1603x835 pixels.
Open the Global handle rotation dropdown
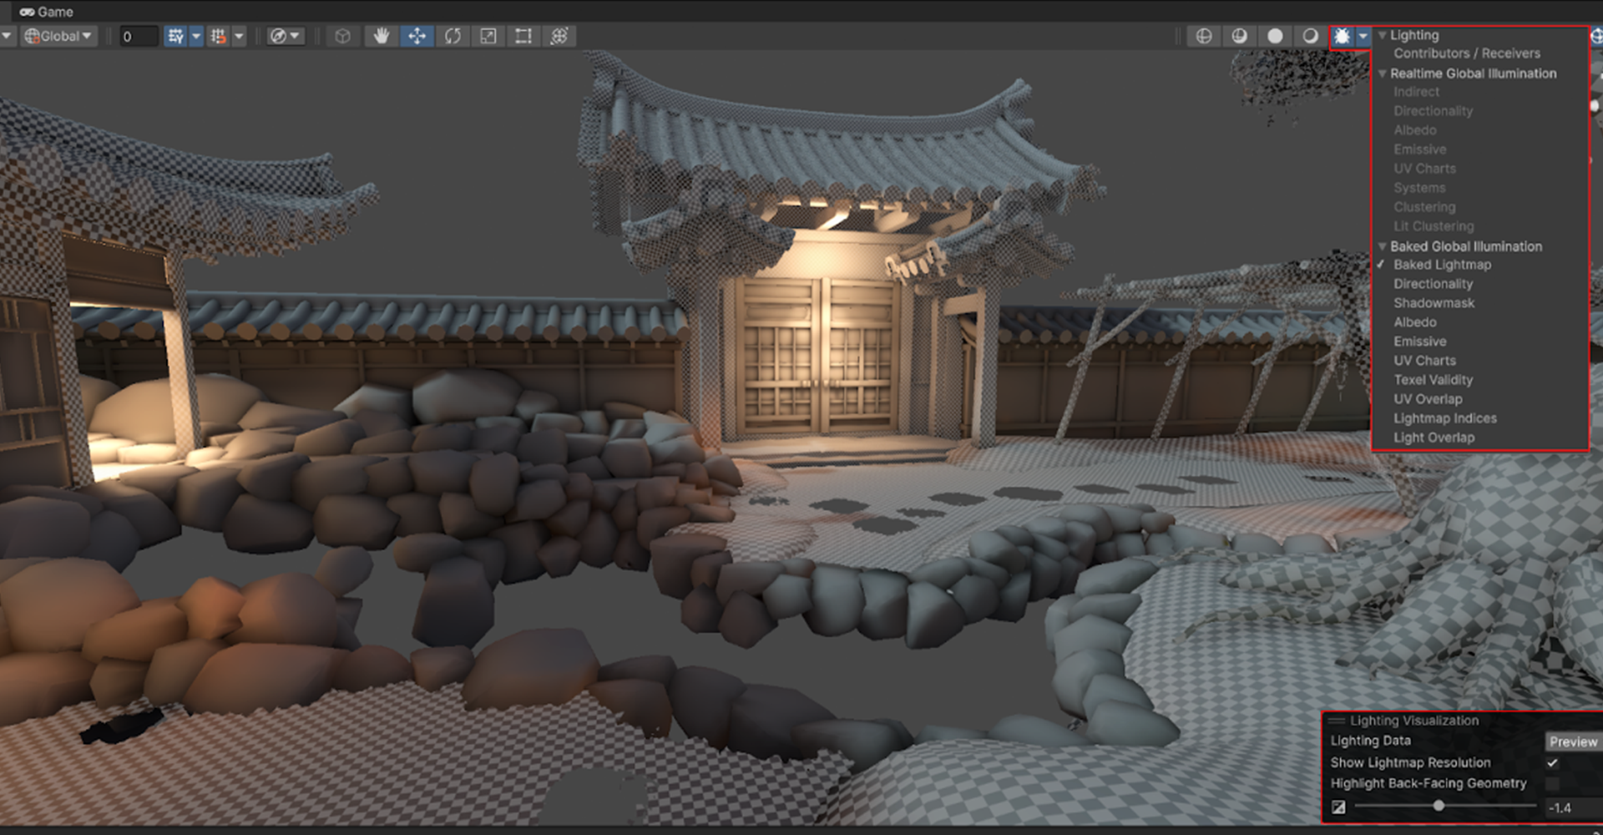pos(59,36)
